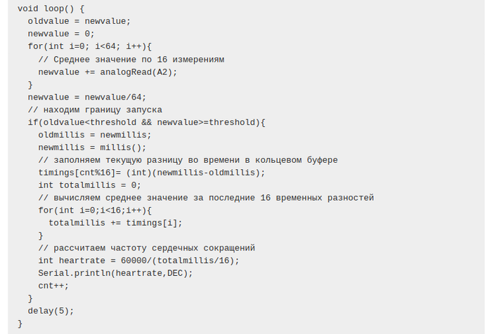Viewport: 492px width, 334px height.
Task: Click 'totalmillis += timings[i];' line
Action: pyautogui.click(x=115, y=222)
